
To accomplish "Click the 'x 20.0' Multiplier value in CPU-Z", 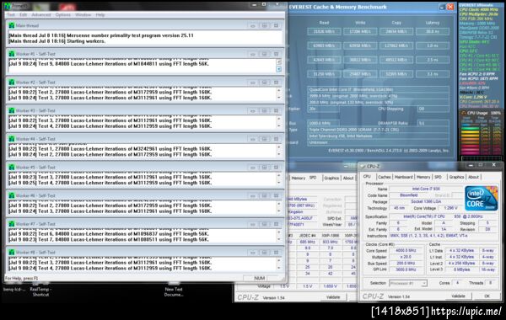I will [x=406, y=257].
